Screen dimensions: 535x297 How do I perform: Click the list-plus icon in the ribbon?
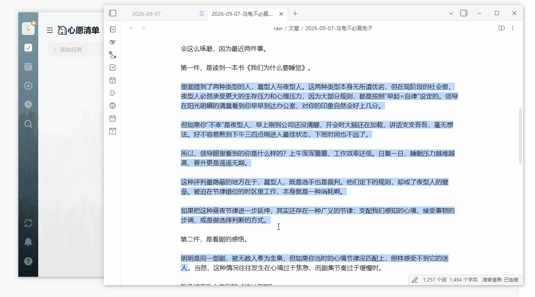113,93
